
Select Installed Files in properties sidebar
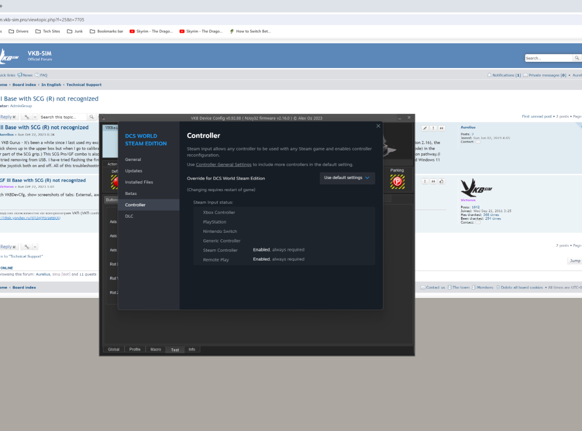[149, 182]
